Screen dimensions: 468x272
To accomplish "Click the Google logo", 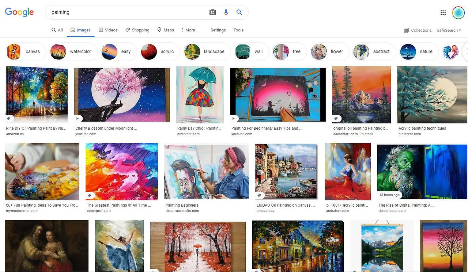I will click(x=19, y=12).
